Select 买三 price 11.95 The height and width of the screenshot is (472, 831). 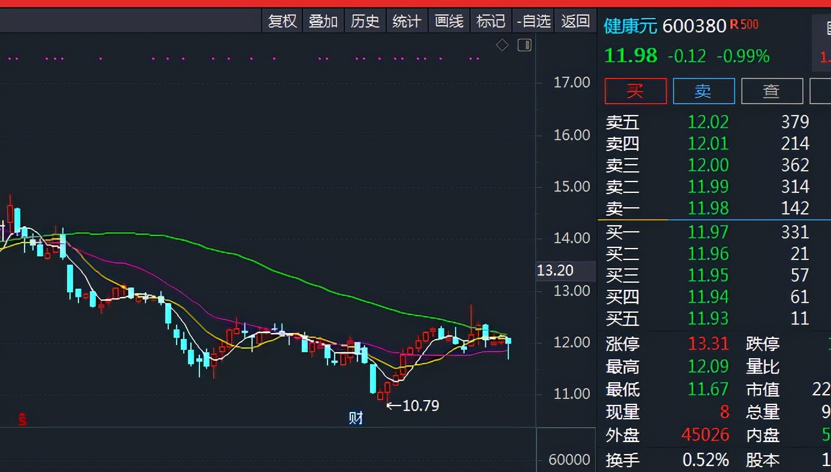pos(708,276)
